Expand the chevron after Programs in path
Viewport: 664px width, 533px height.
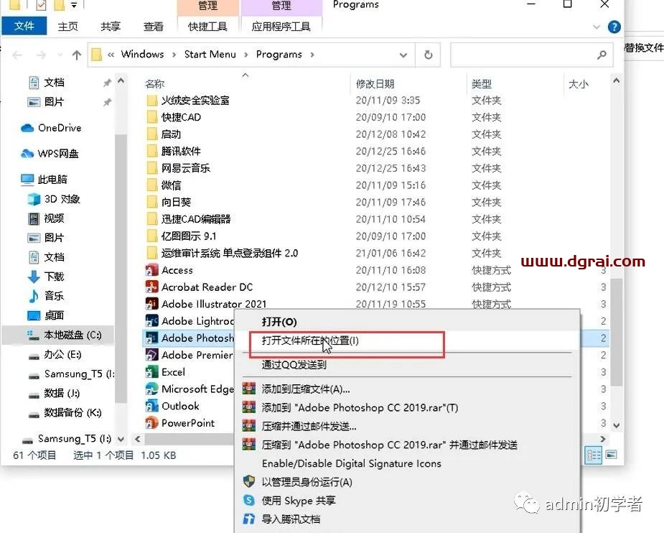312,55
